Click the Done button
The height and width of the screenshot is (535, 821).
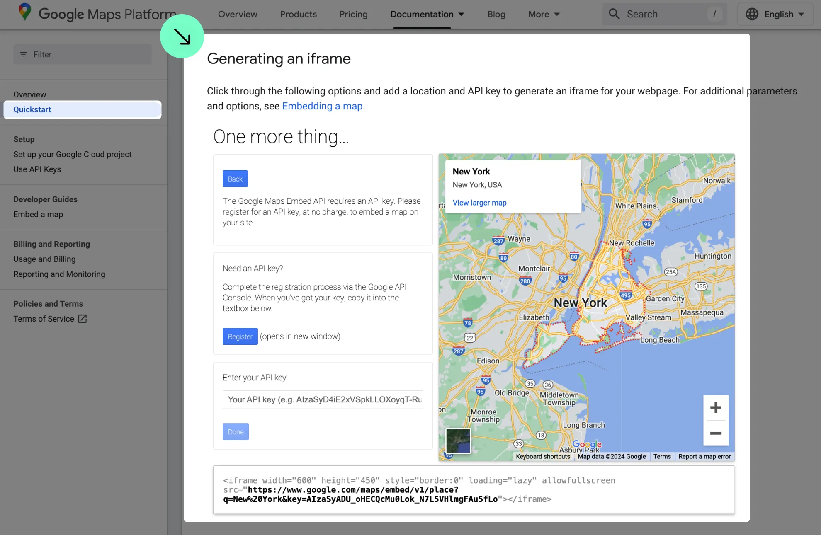point(236,432)
